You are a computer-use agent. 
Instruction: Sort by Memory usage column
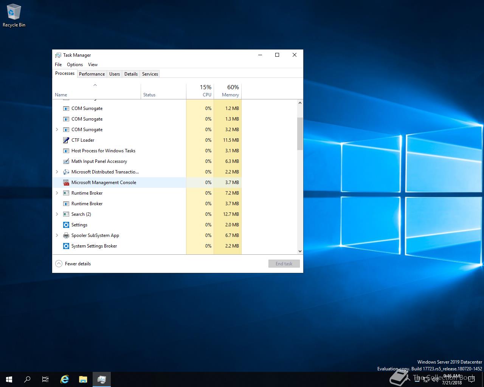[228, 91]
